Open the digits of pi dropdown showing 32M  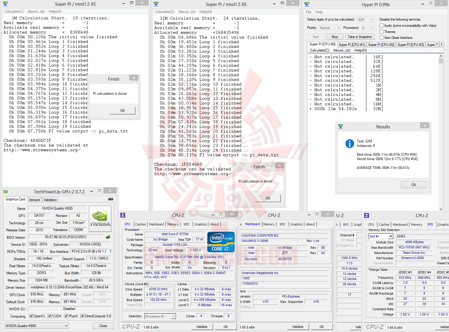(x=365, y=20)
